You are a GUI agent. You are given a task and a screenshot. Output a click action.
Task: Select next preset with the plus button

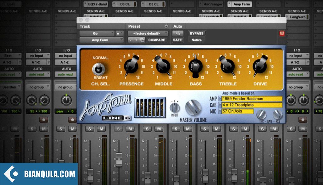coord(136,40)
